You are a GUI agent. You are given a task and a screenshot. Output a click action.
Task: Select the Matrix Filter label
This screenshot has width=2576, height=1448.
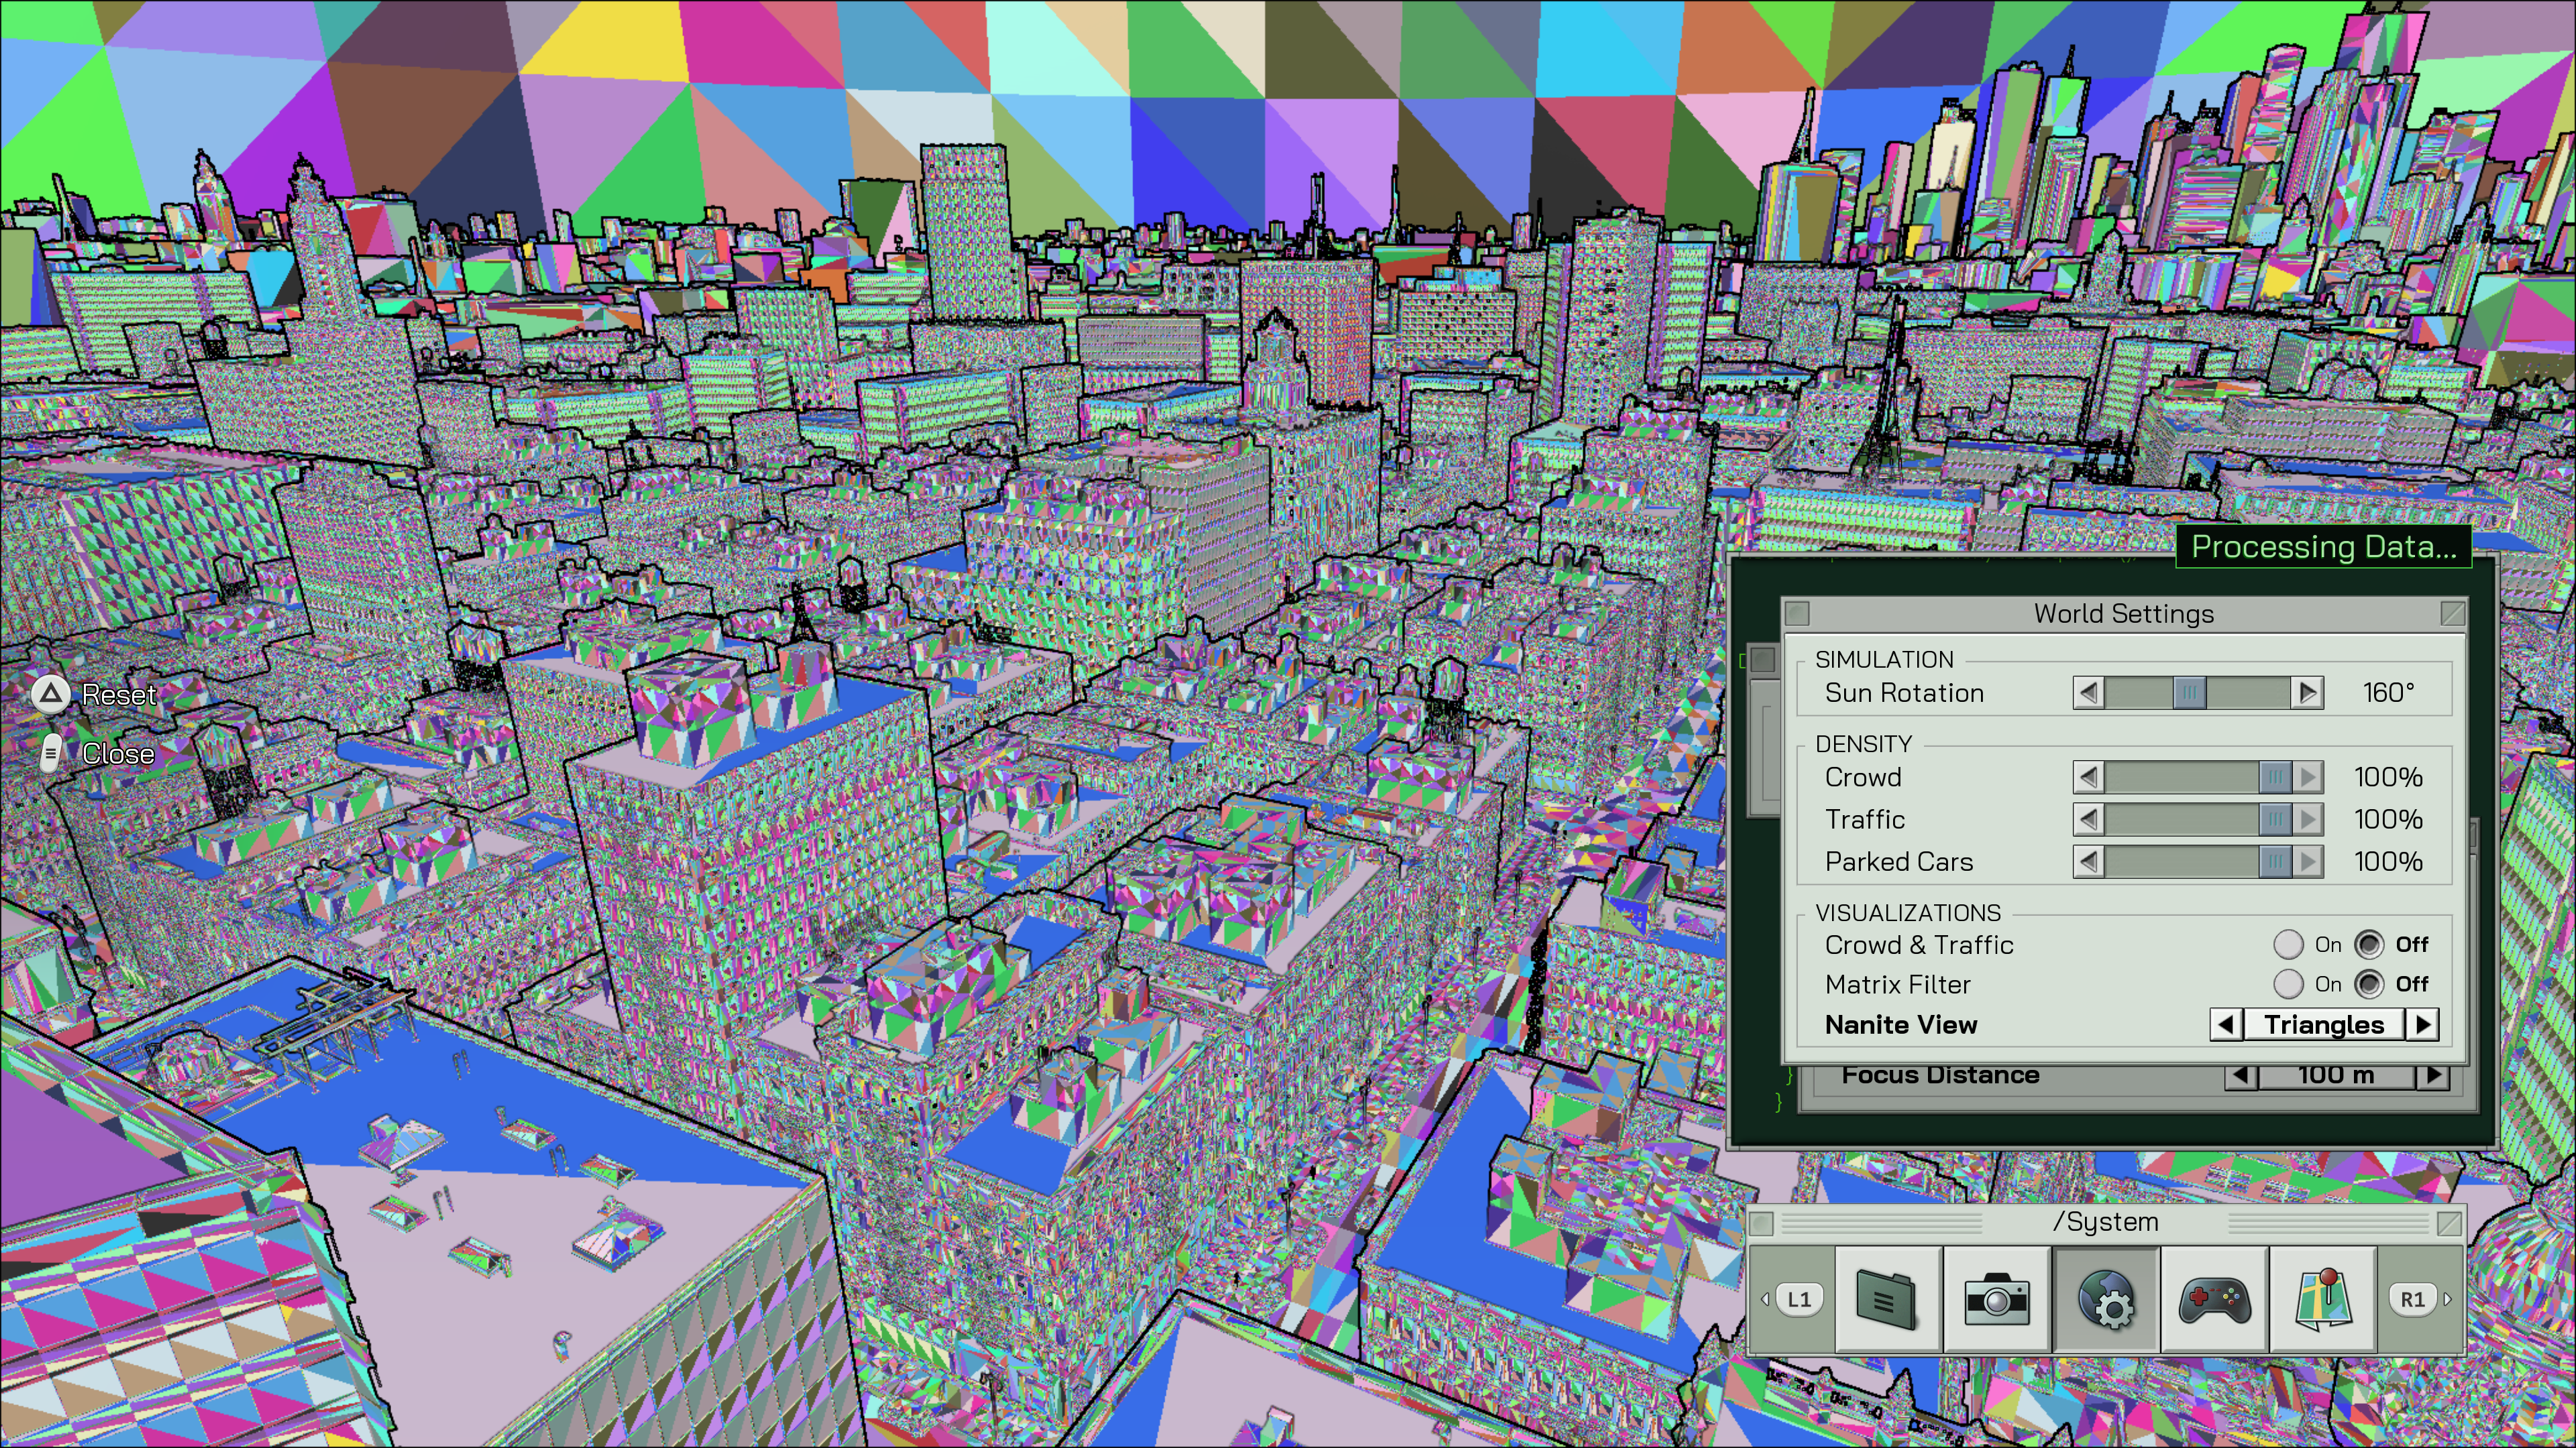pos(1897,984)
